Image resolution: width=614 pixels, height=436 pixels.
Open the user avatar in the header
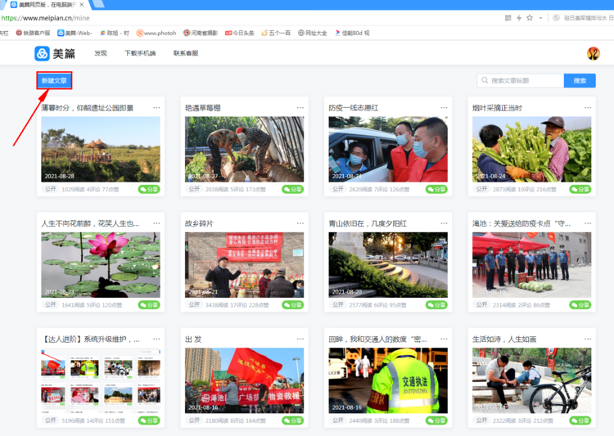point(594,53)
